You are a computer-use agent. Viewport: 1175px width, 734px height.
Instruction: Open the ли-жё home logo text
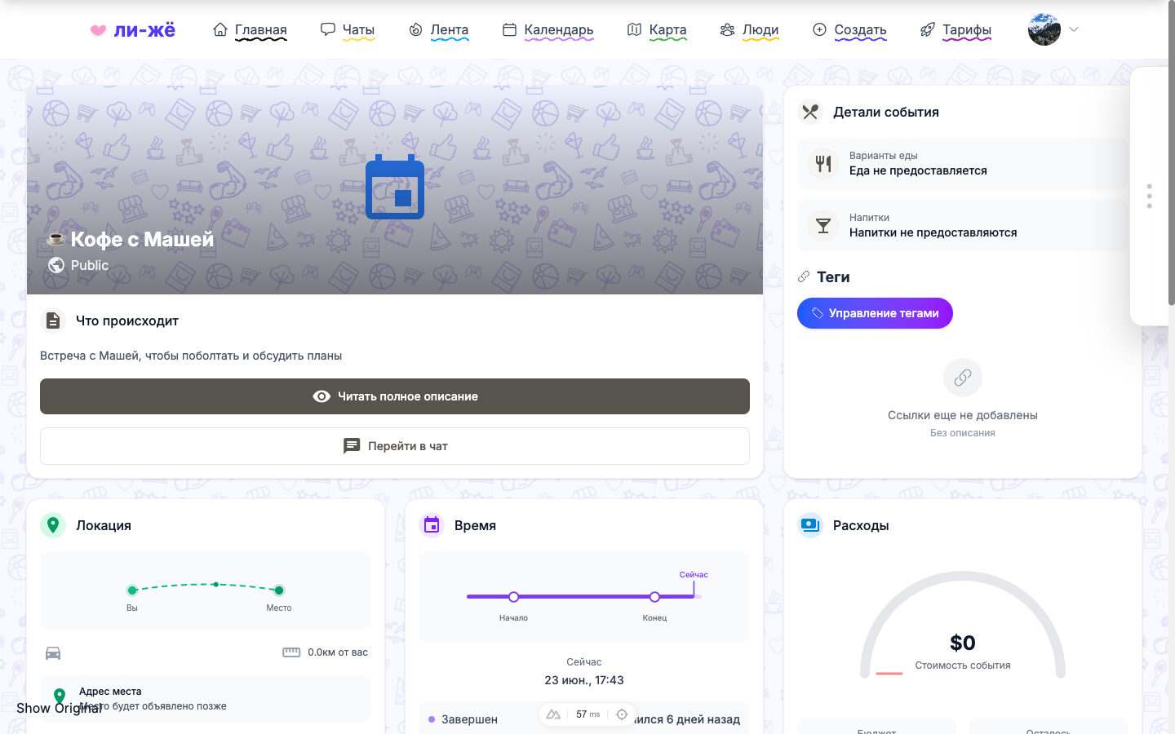tap(144, 29)
